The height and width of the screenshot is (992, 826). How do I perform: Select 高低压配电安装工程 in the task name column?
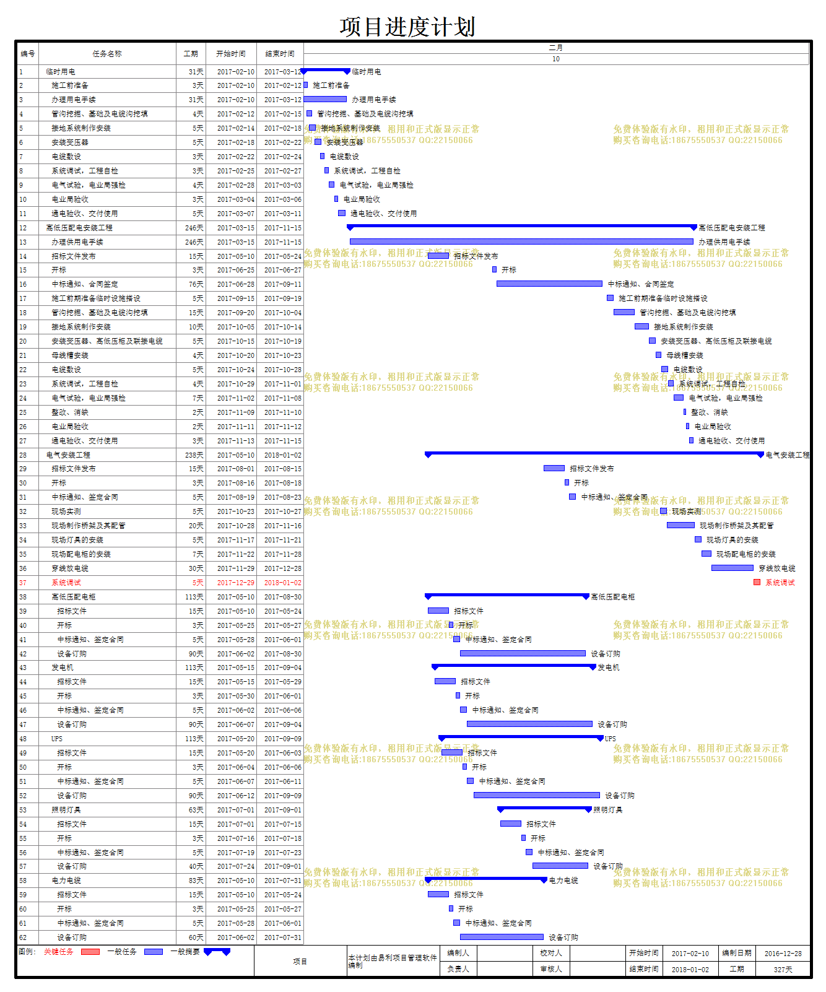79,228
